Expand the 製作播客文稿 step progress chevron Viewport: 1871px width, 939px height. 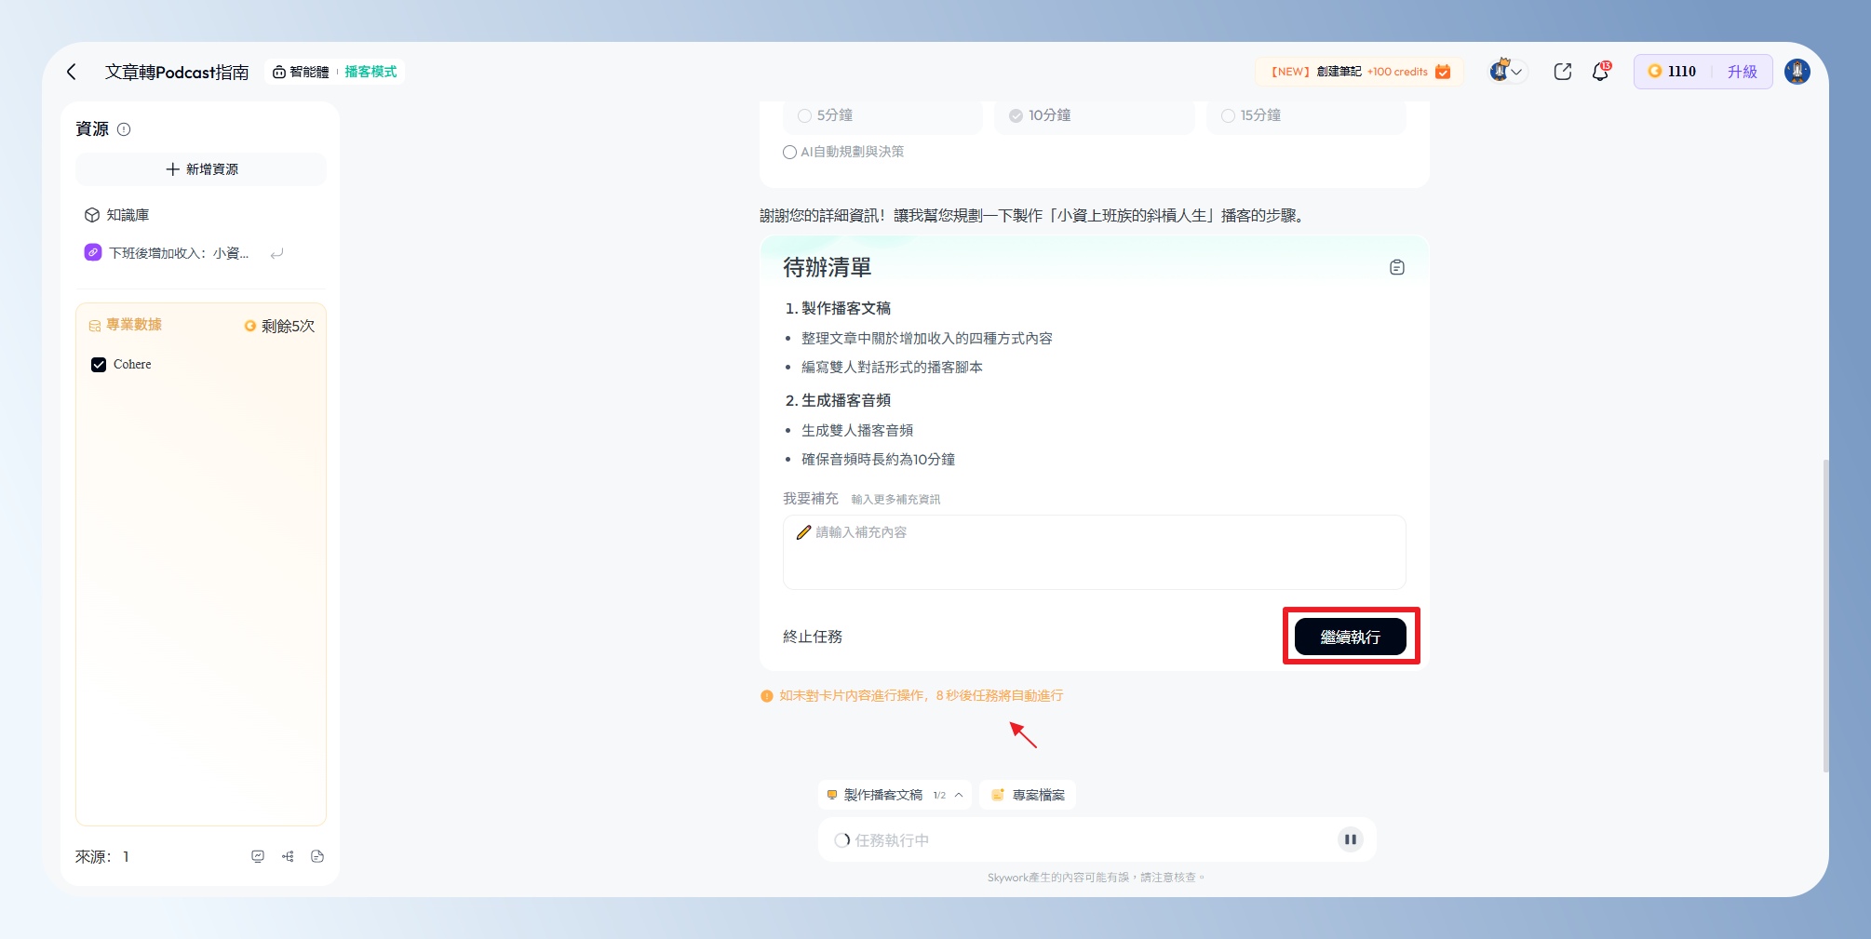click(959, 795)
